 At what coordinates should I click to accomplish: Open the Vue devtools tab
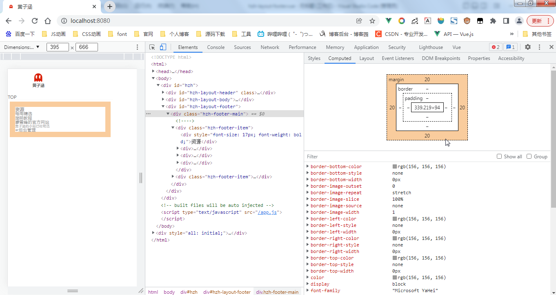pyautogui.click(x=456, y=47)
